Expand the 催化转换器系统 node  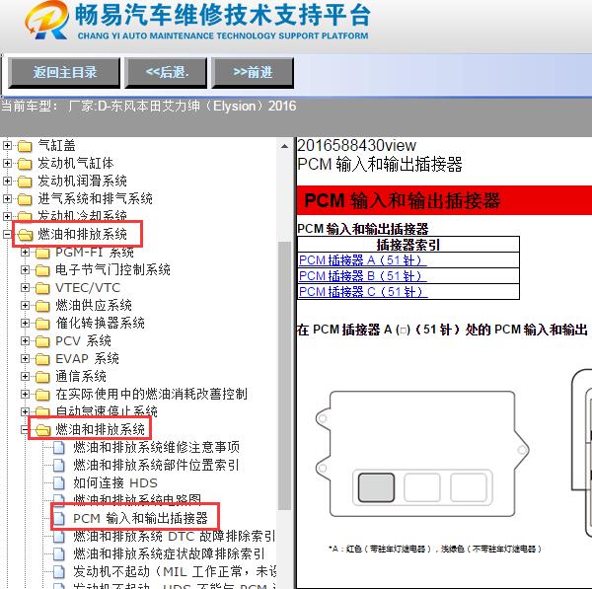point(25,323)
